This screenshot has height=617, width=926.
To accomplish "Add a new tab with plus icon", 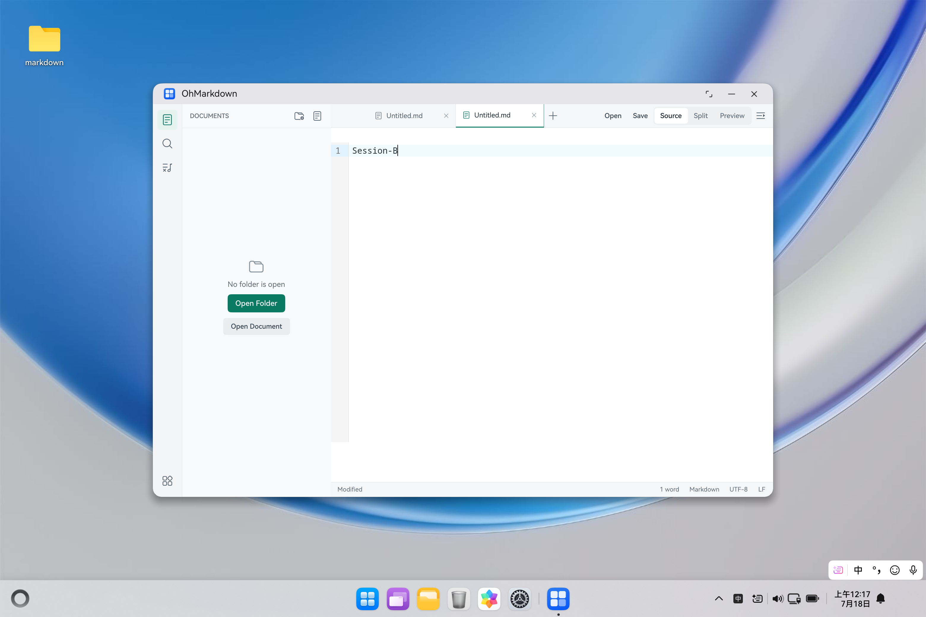I will (x=553, y=116).
